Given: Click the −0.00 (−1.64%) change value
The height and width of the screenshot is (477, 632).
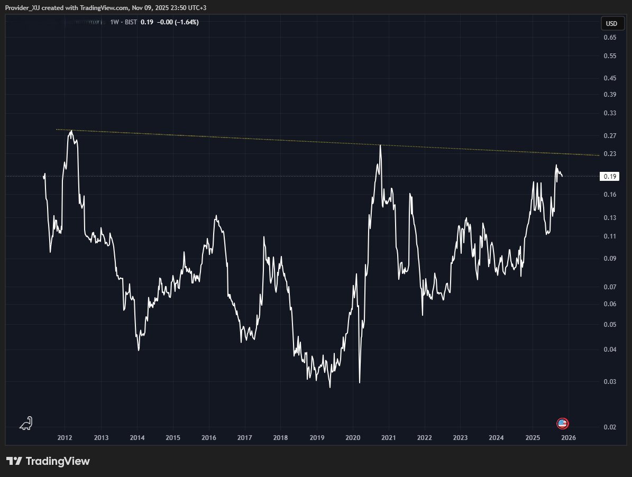Looking at the screenshot, I should [178, 22].
